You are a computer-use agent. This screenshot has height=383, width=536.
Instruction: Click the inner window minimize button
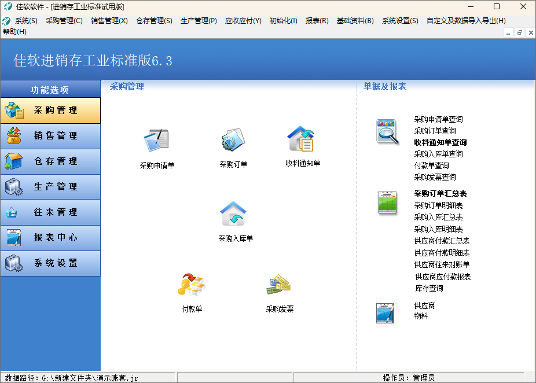point(508,33)
